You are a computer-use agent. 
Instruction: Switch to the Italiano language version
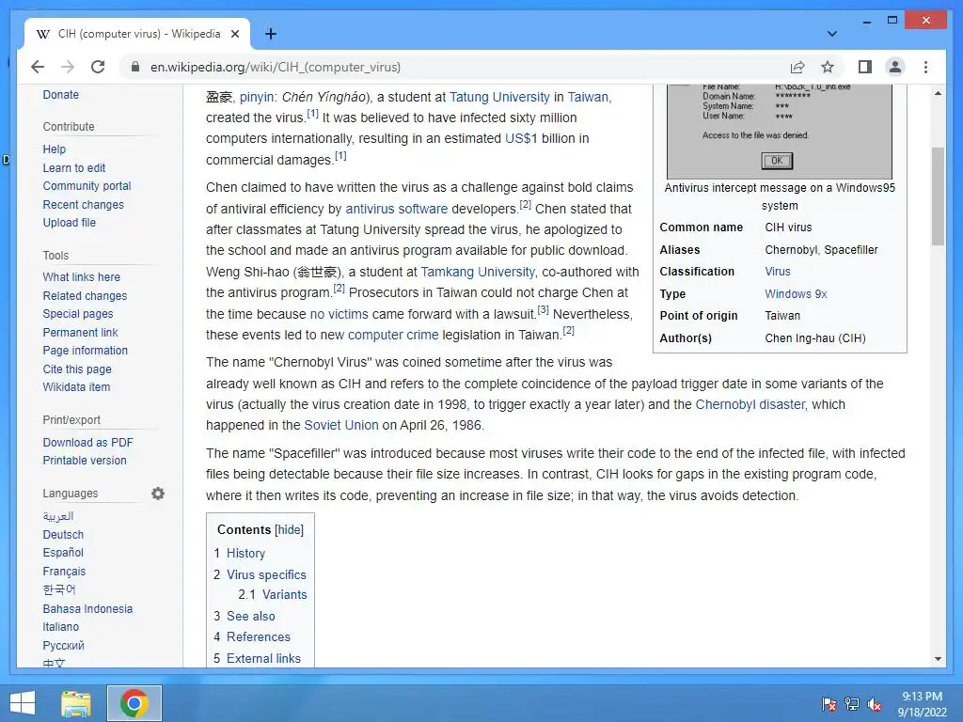60,627
